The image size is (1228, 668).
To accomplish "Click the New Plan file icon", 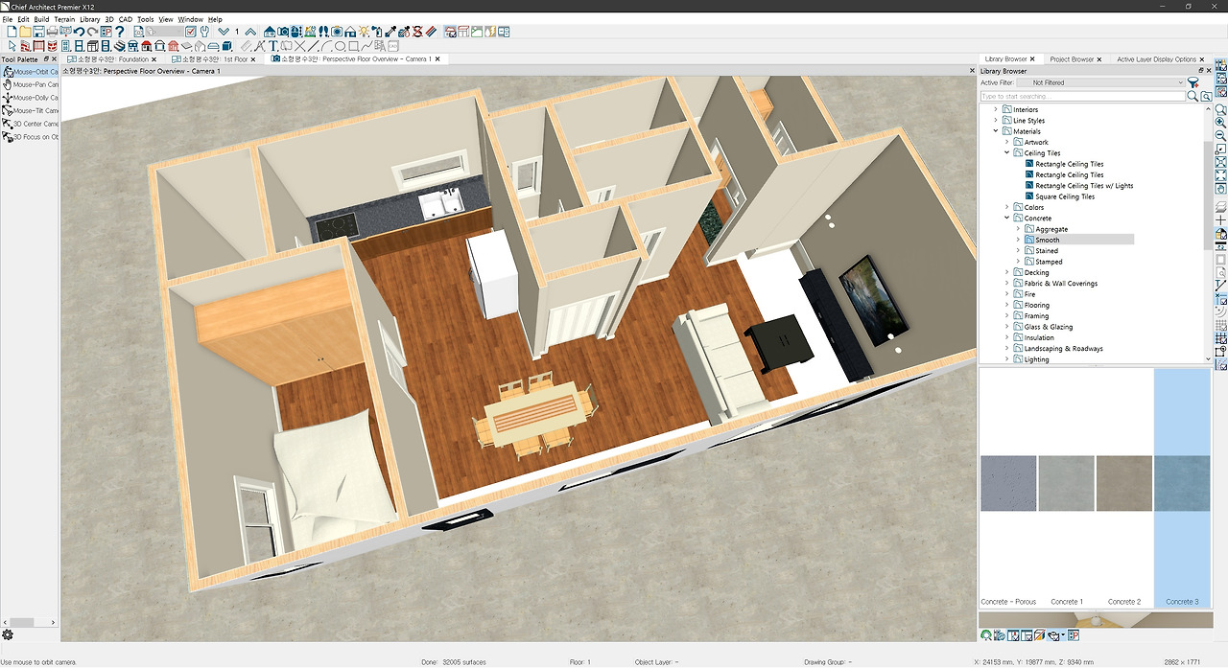I will pyautogui.click(x=12, y=32).
